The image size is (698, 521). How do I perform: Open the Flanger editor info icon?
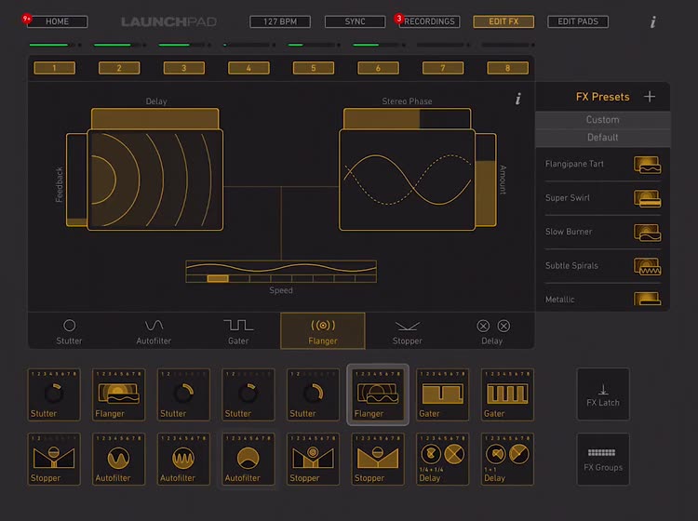(x=517, y=99)
